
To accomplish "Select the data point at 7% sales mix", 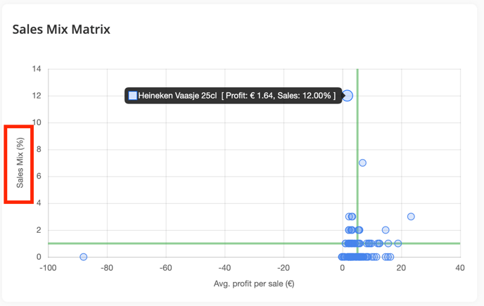I will pyautogui.click(x=362, y=162).
